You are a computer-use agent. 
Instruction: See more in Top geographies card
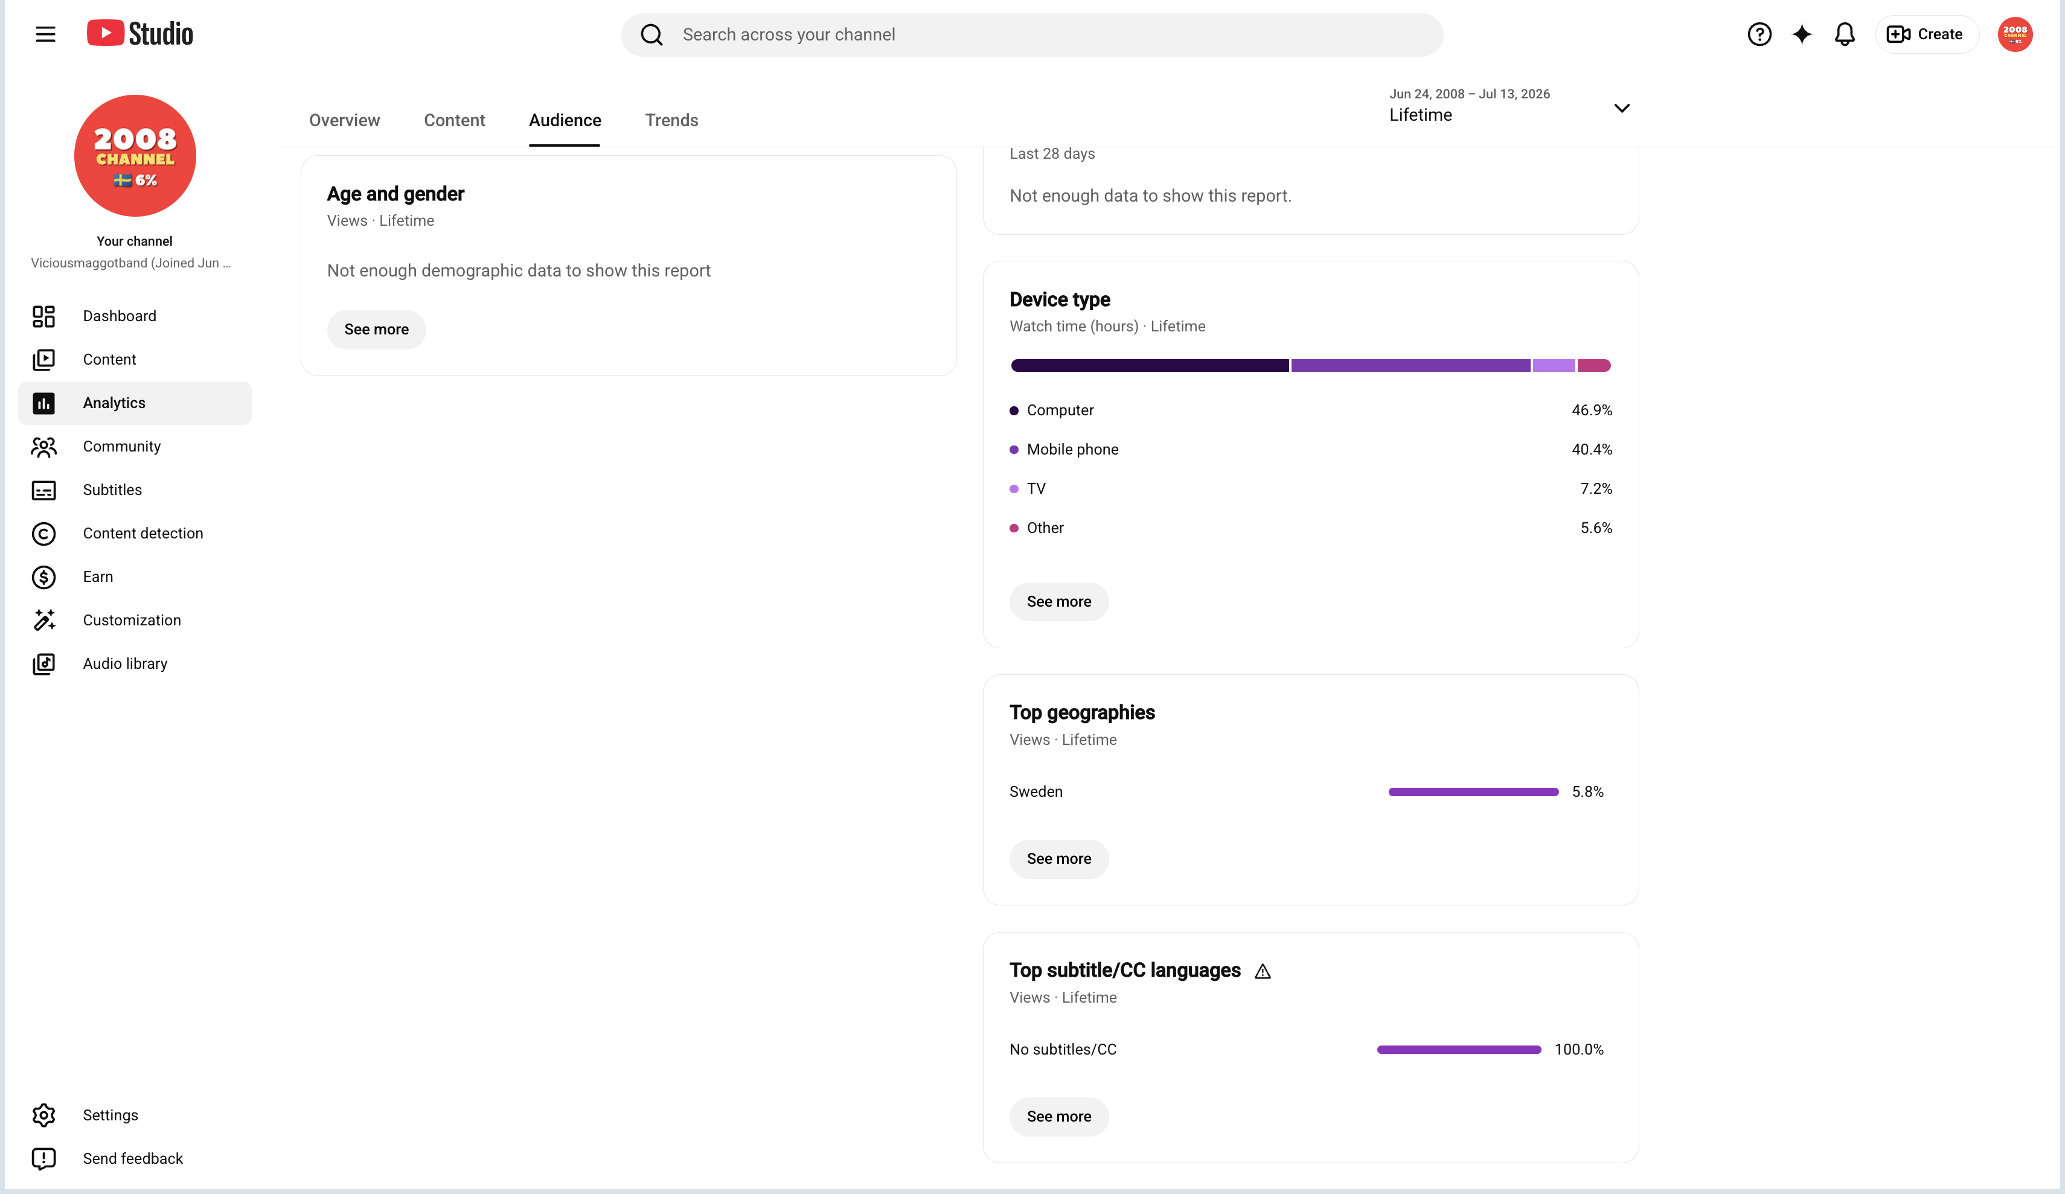click(1058, 859)
